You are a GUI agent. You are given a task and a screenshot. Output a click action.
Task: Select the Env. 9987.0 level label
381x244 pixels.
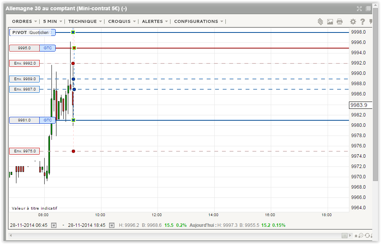(24, 89)
